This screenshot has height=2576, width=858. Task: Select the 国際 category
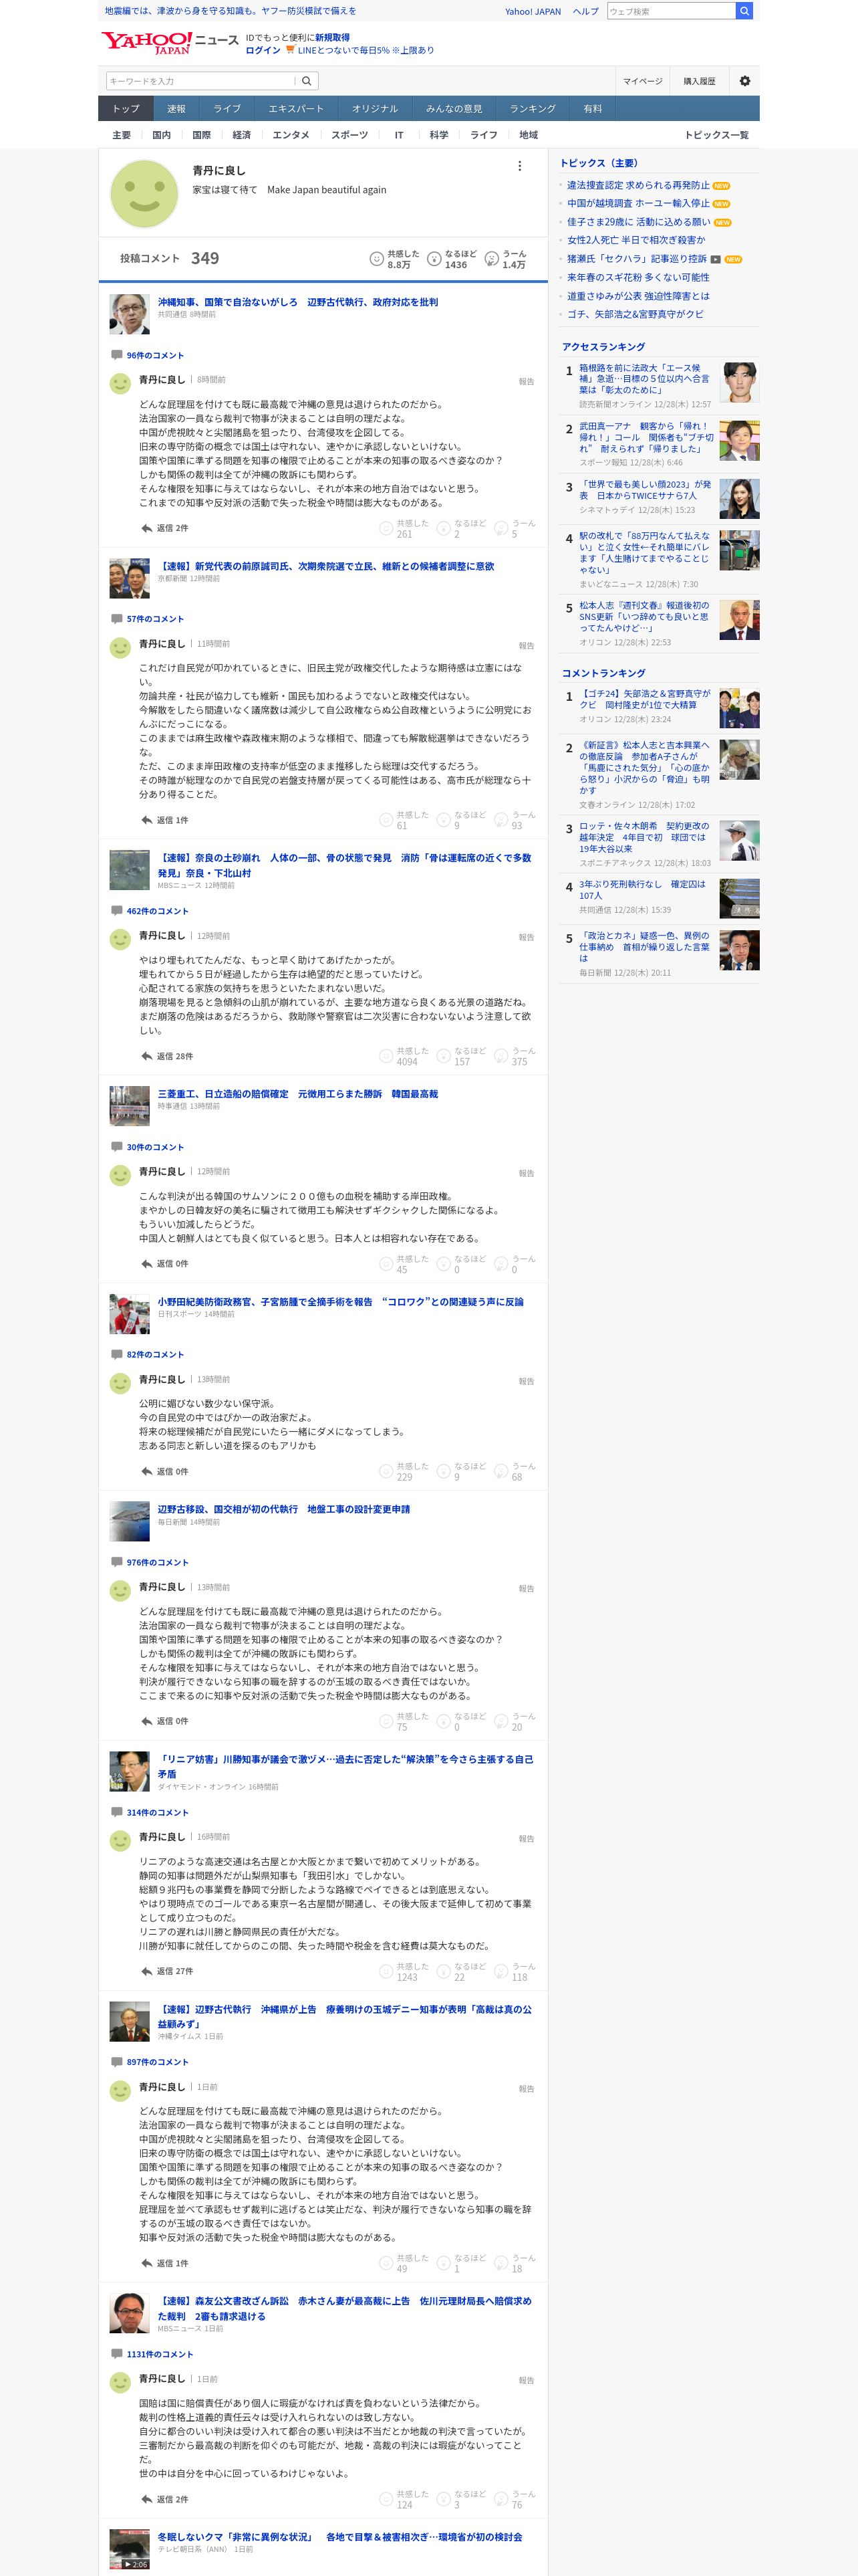(202, 135)
